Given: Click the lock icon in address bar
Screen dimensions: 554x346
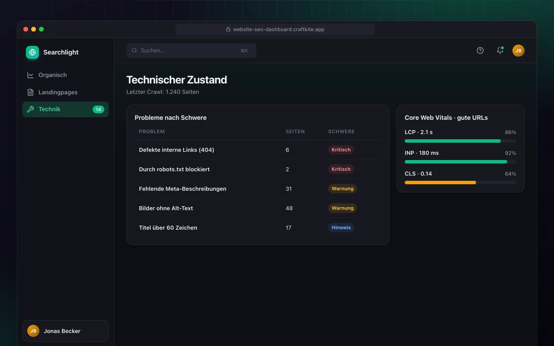Looking at the screenshot, I should 228,29.
